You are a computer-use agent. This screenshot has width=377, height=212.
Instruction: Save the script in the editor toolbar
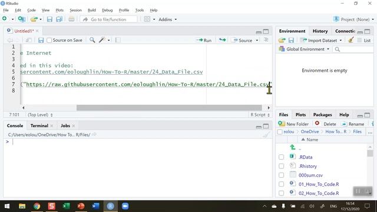pos(41,40)
